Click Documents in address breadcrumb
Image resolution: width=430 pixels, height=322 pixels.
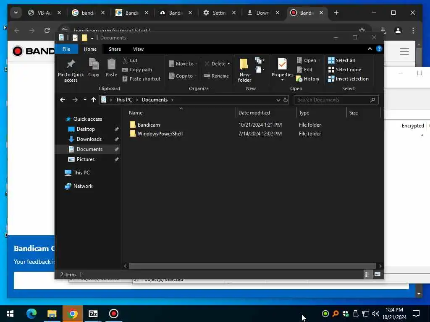[x=155, y=100]
